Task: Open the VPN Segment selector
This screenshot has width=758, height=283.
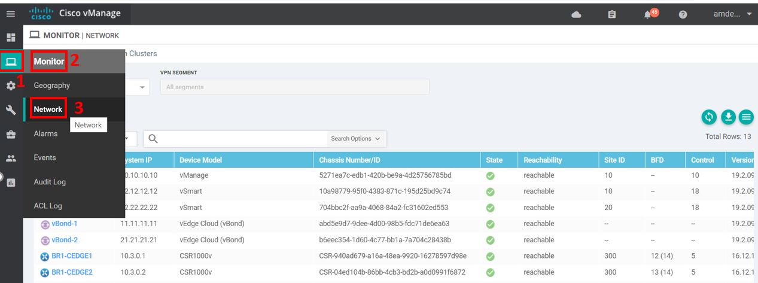Action: (x=294, y=87)
